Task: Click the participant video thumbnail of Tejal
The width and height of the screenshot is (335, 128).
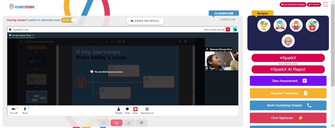Action: pyautogui.click(x=221, y=61)
